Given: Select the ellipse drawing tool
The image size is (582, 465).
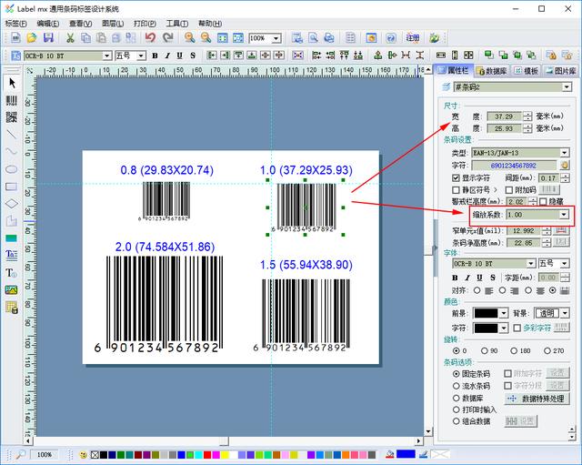Looking at the screenshot, I should (12, 169).
